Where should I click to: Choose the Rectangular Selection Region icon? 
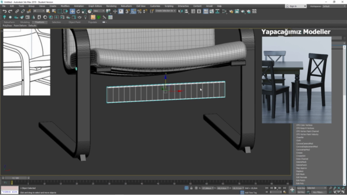pyautogui.click(x=60, y=11)
